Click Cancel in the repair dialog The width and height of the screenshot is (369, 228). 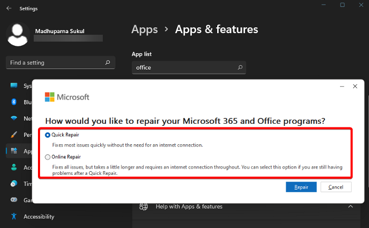pos(336,187)
